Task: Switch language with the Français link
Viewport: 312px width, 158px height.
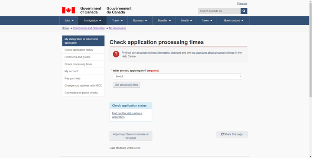Action: (x=242, y=3)
